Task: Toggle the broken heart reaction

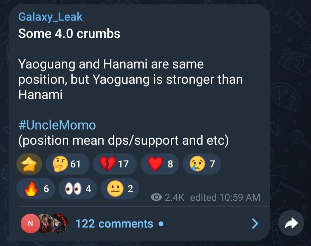Action: [114, 164]
